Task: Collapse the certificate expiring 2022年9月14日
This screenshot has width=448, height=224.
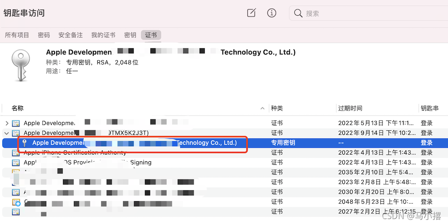Action: click(7, 133)
